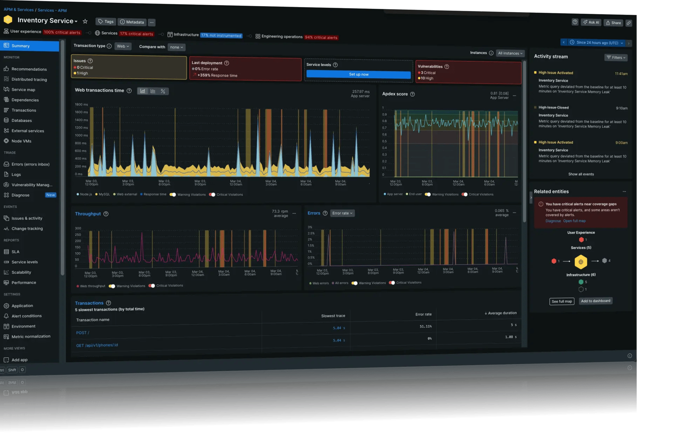
Task: Toggle Critical Violations on Apdex chart
Action: [x=464, y=194]
